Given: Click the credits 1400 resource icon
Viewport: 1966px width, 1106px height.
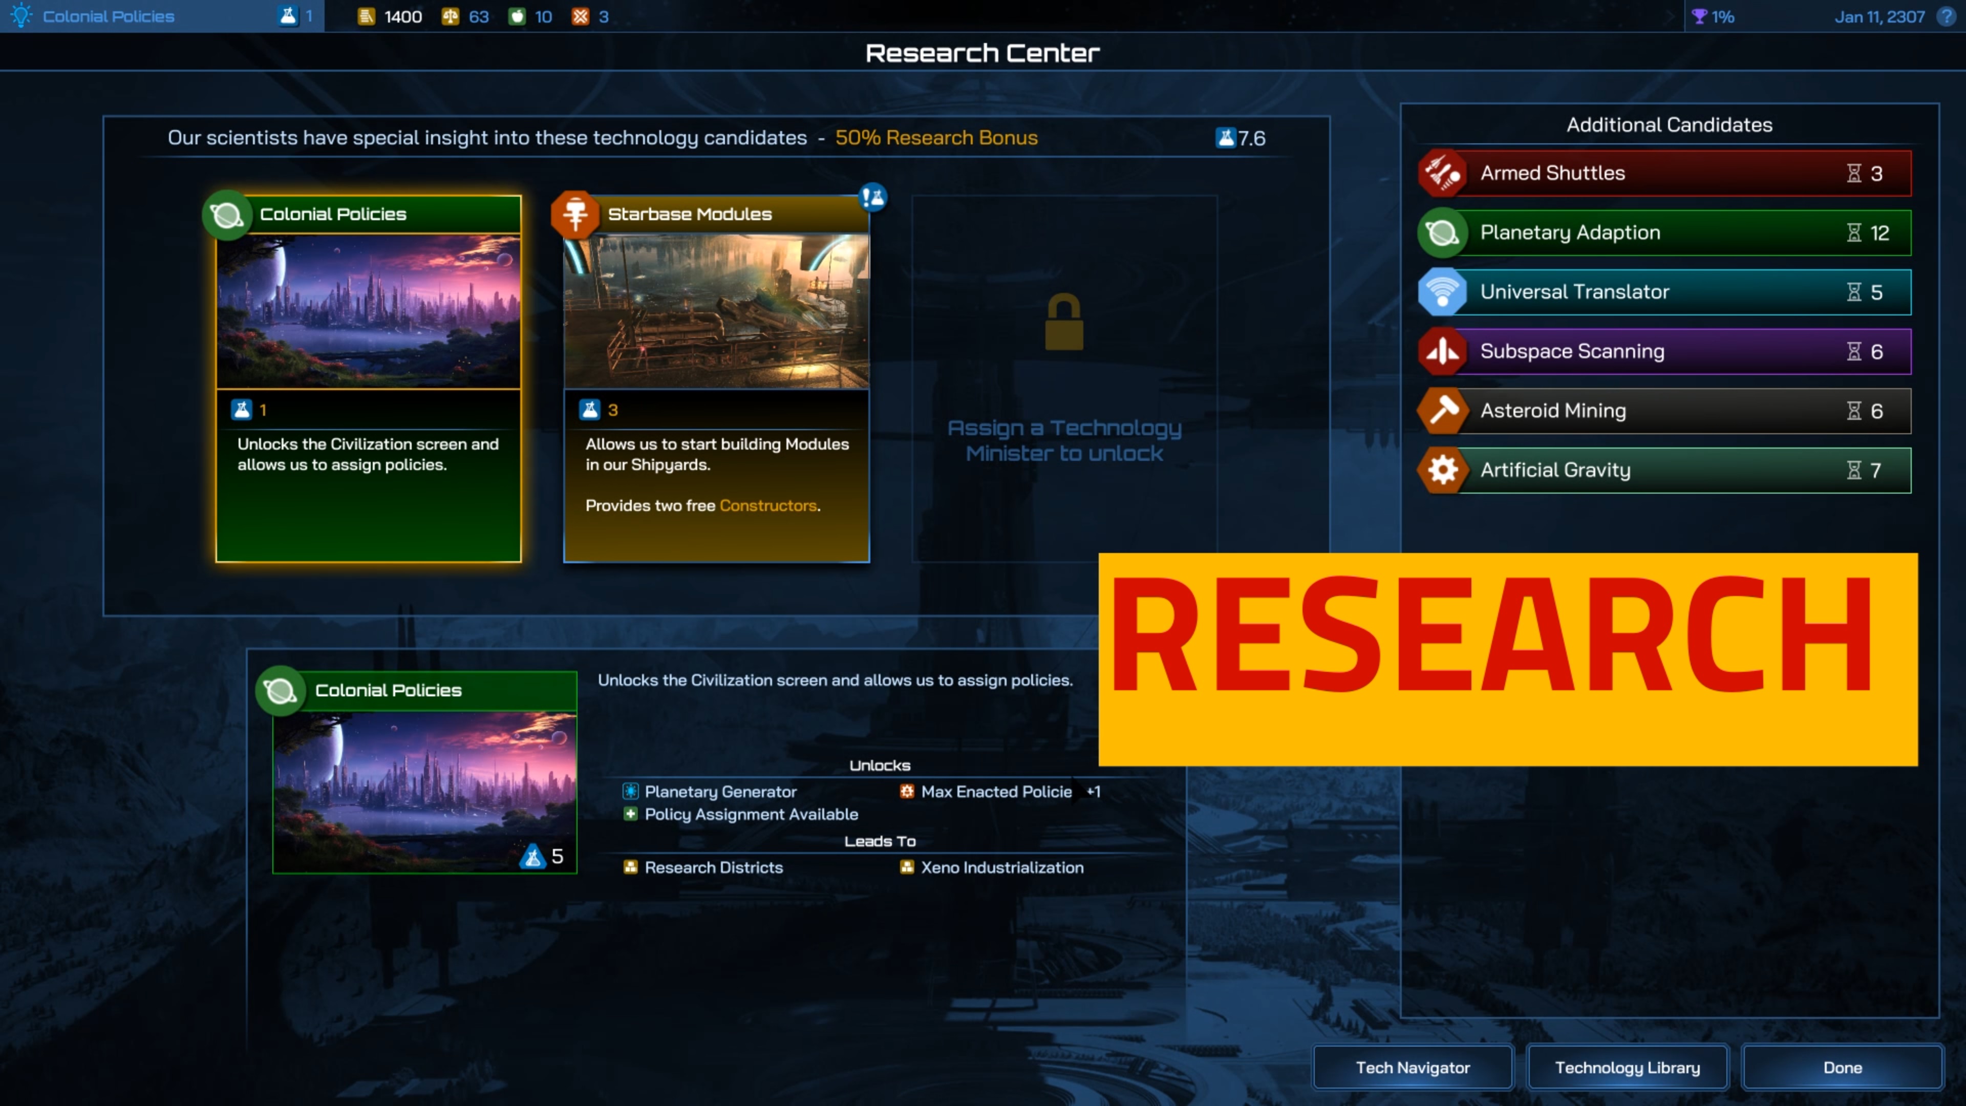Looking at the screenshot, I should pos(367,16).
